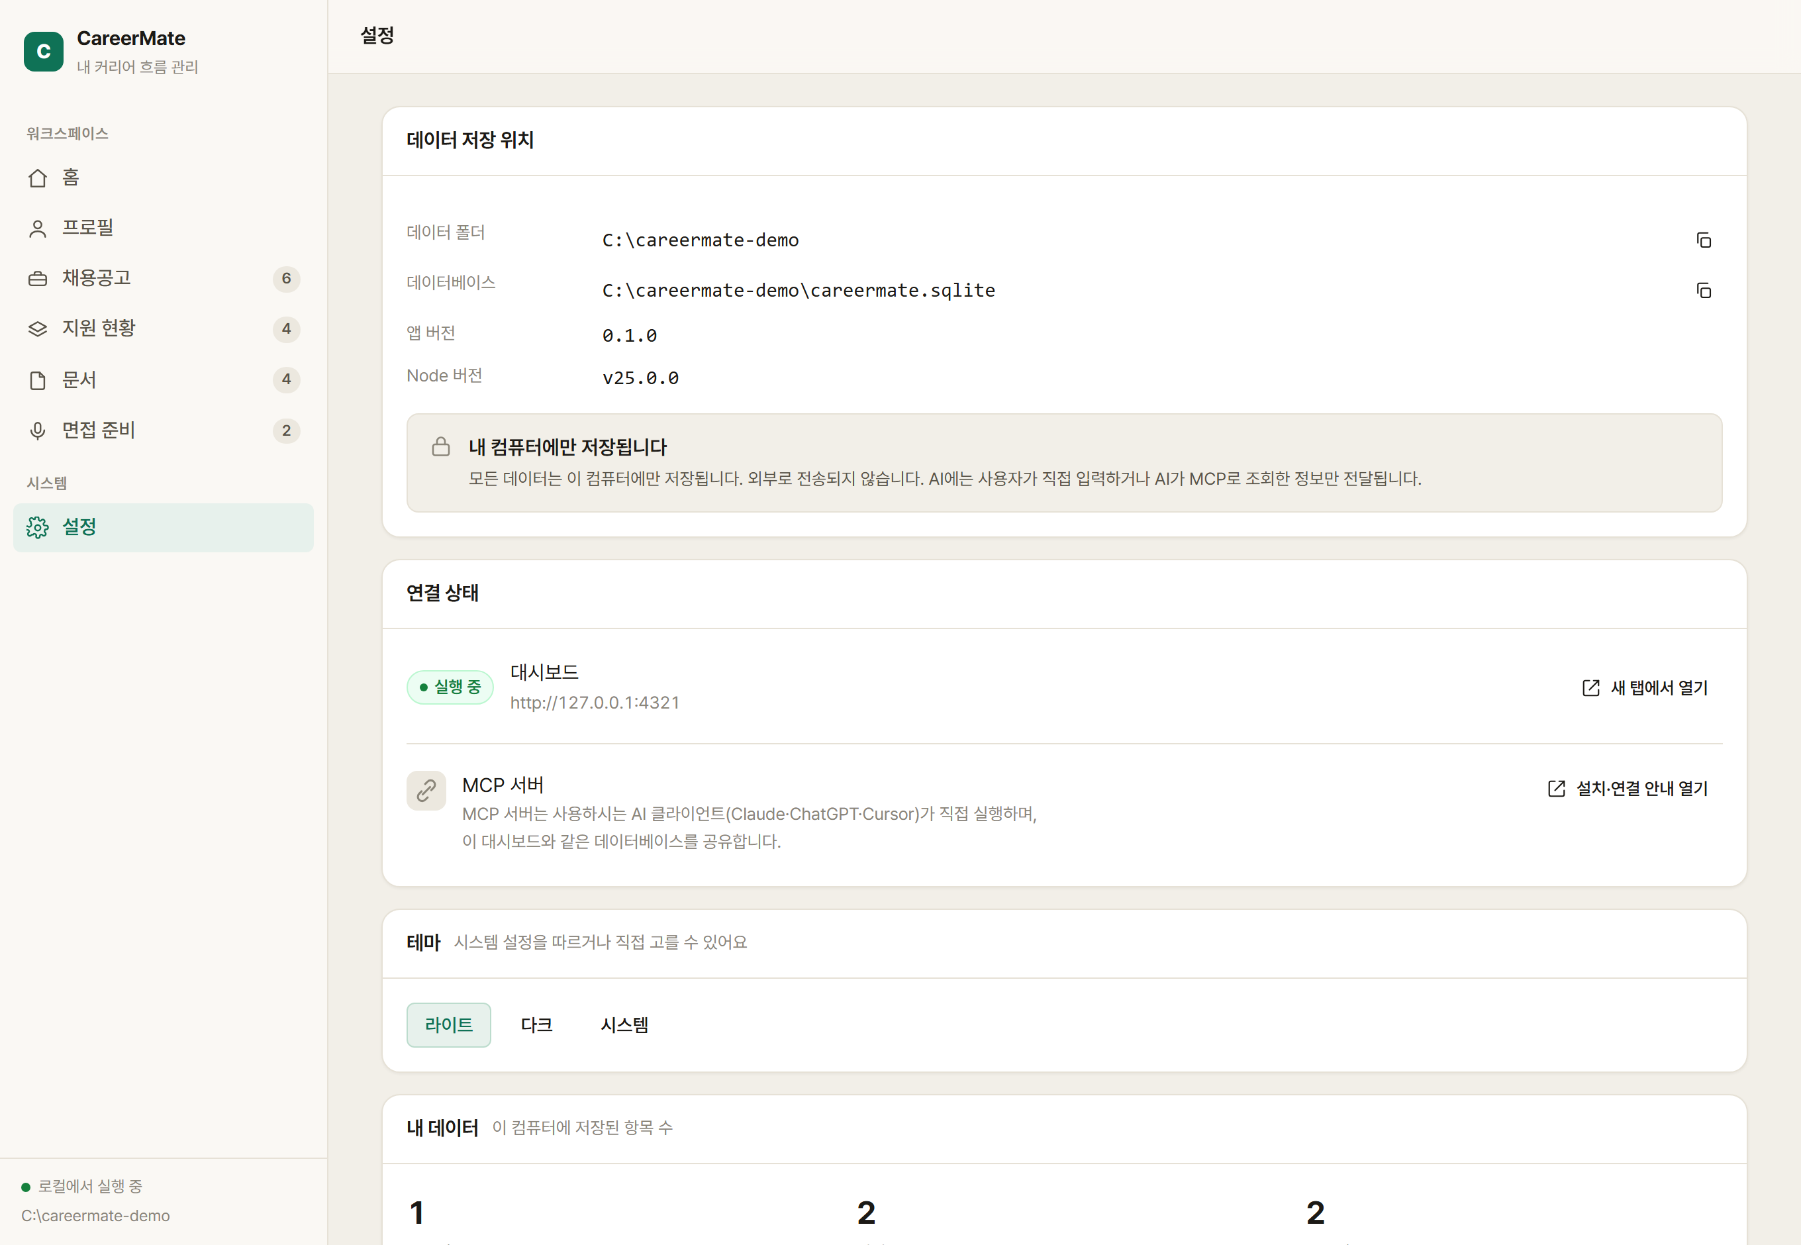
Task: Click the person icon beside 프로필
Action: point(38,228)
